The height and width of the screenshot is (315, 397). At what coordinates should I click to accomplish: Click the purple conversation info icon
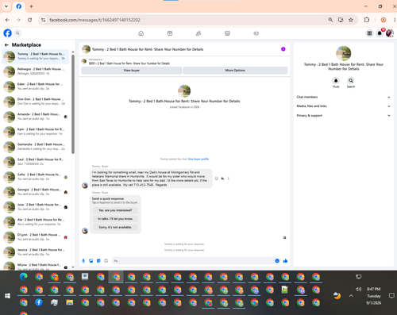click(283, 49)
